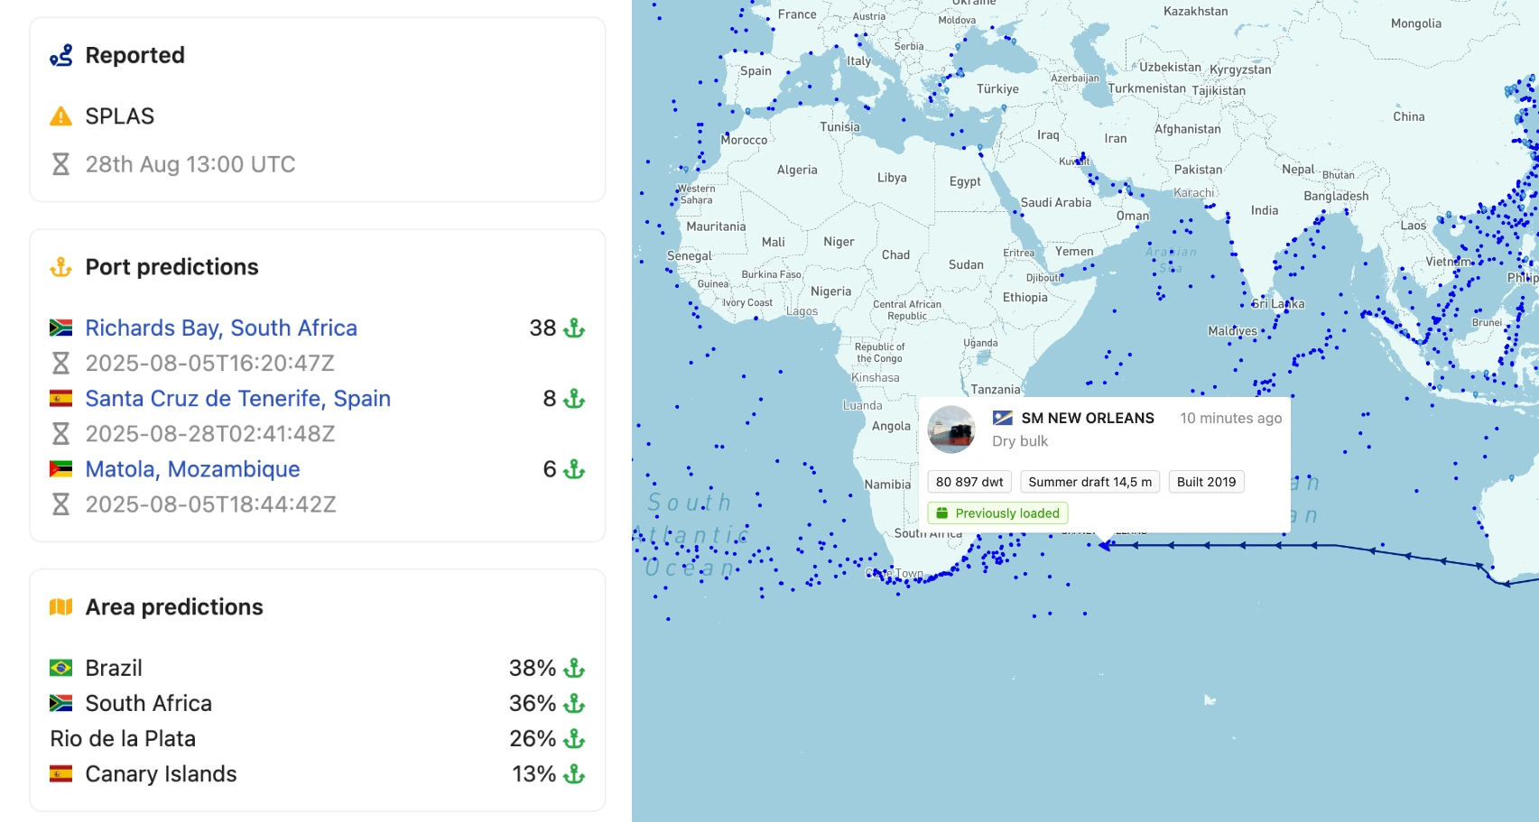Screen dimensions: 1539x822
Task: Click the 28th Aug 13:00 UTC text
Action: (190, 164)
